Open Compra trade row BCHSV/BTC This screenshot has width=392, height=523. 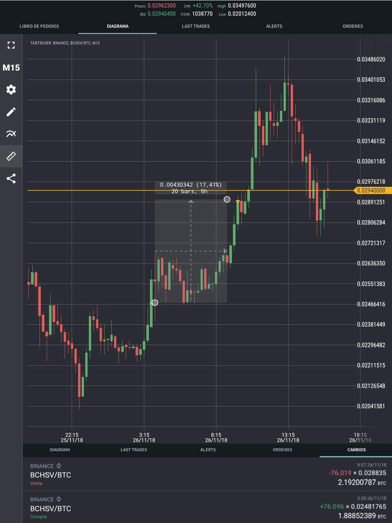(207, 507)
